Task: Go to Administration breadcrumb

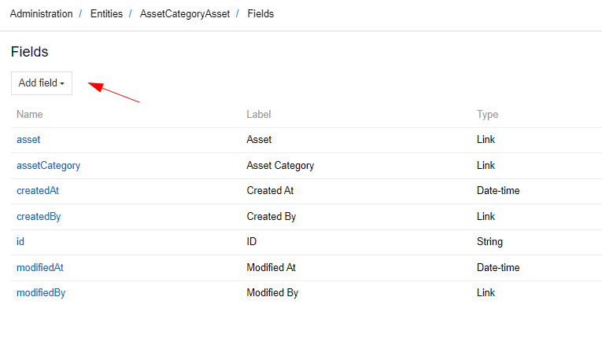Action: [41, 14]
